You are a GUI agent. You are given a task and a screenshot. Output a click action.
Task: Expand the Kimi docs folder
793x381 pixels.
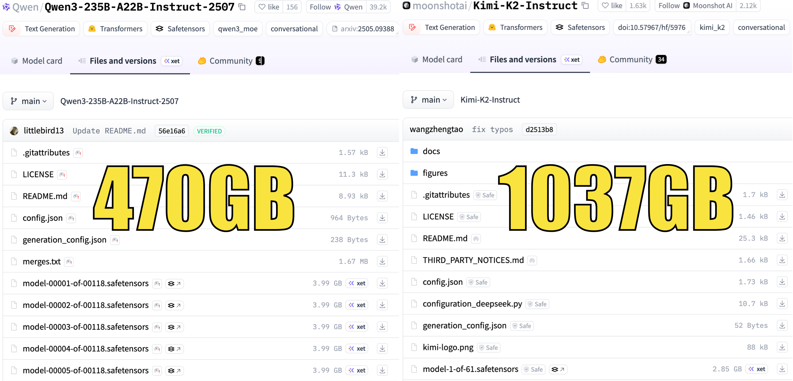point(431,151)
